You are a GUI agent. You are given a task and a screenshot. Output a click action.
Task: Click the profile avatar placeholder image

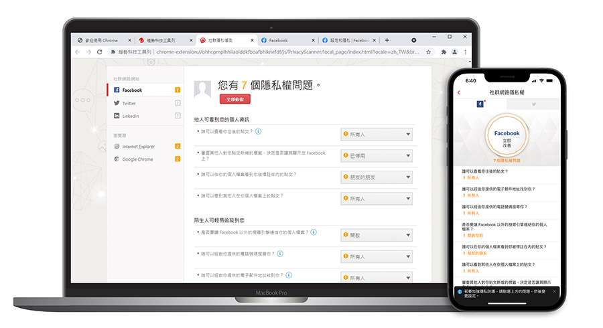202,89
